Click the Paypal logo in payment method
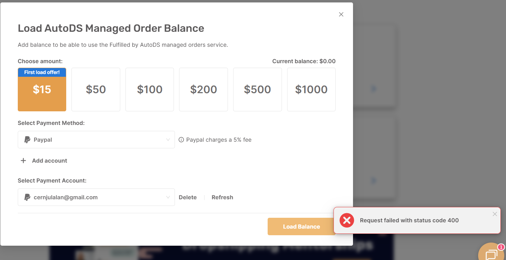 [27, 140]
